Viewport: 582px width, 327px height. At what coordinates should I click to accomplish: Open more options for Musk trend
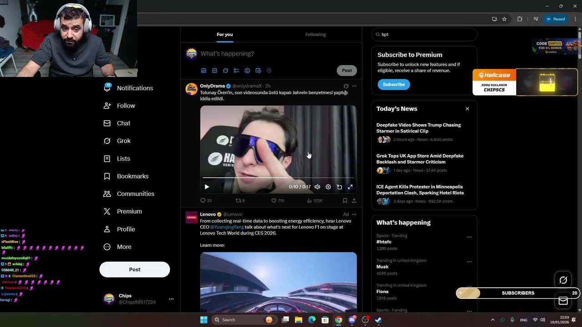[469, 262]
